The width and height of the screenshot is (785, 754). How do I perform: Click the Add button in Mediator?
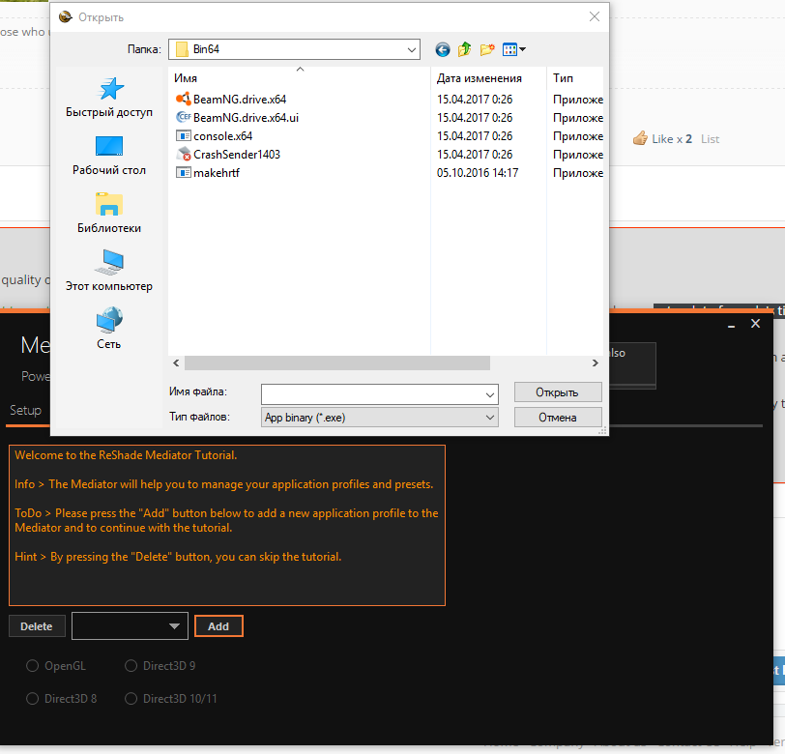218,626
